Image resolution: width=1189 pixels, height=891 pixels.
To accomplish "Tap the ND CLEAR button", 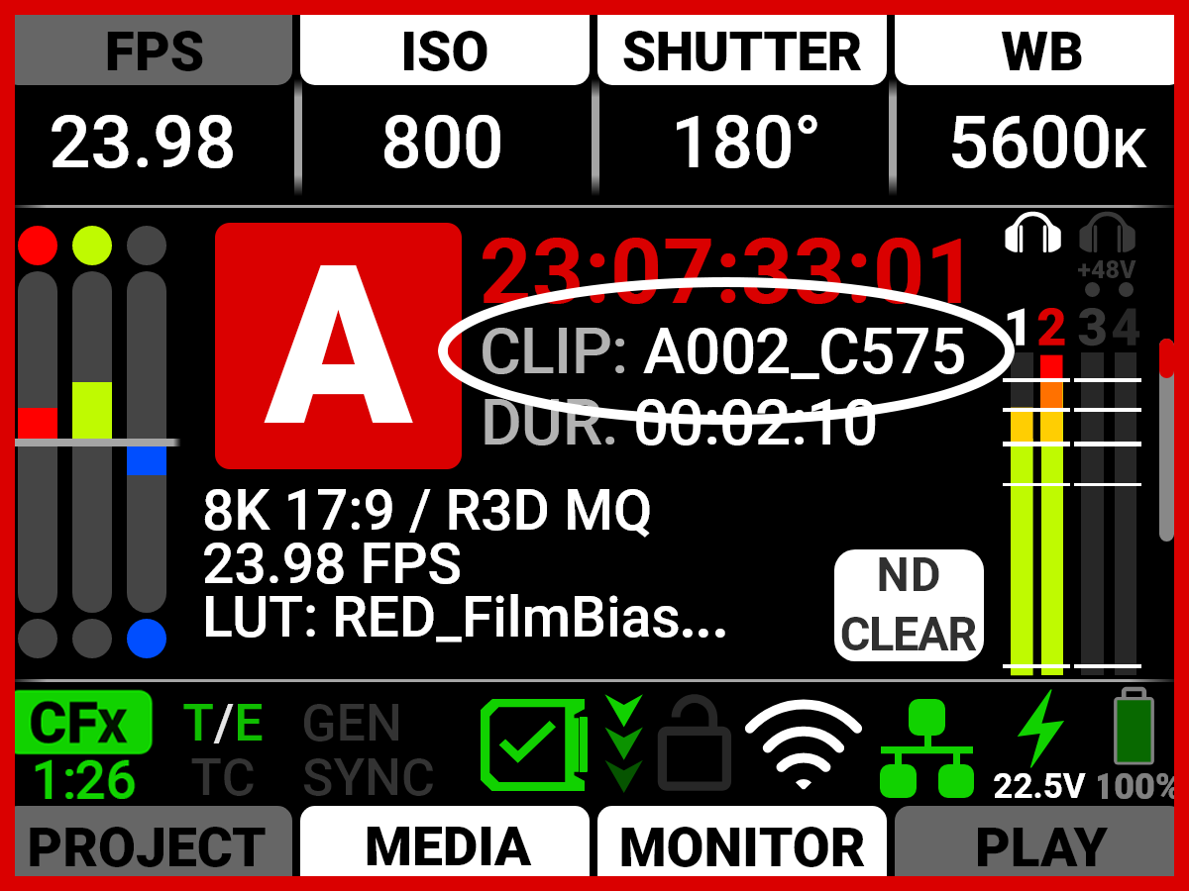I will 909,605.
